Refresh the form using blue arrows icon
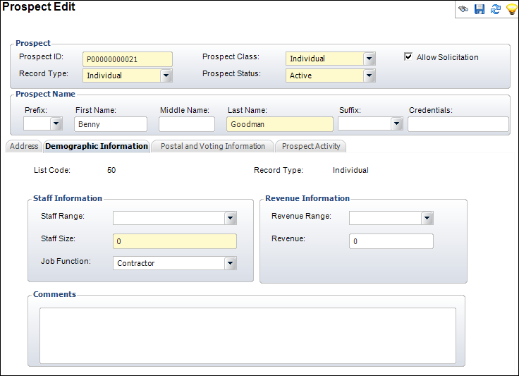Viewport: 519px width, 376px height. tap(496, 9)
